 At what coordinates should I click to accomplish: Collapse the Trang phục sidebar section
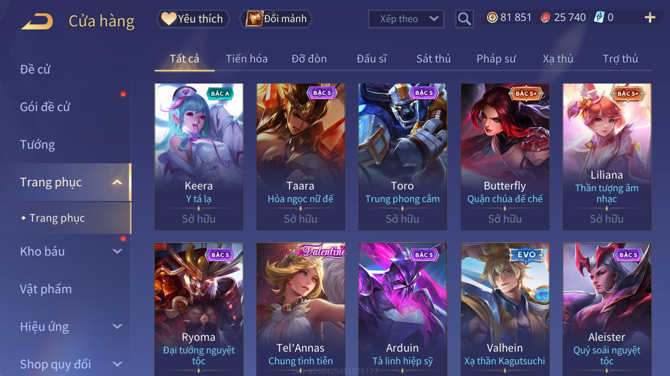click(117, 182)
